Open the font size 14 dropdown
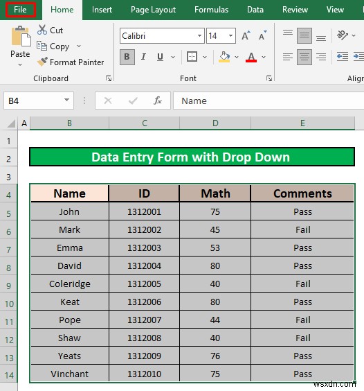This screenshot has height=391, width=364. pos(231,35)
